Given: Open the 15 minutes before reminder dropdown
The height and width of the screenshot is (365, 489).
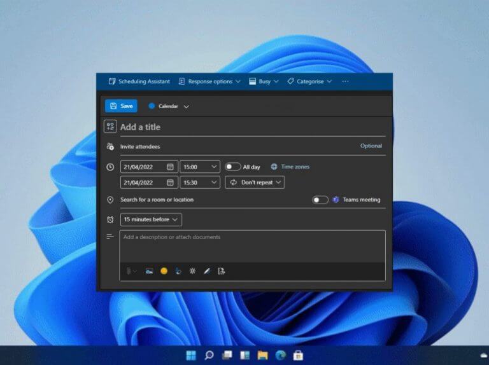Looking at the screenshot, I should point(151,219).
